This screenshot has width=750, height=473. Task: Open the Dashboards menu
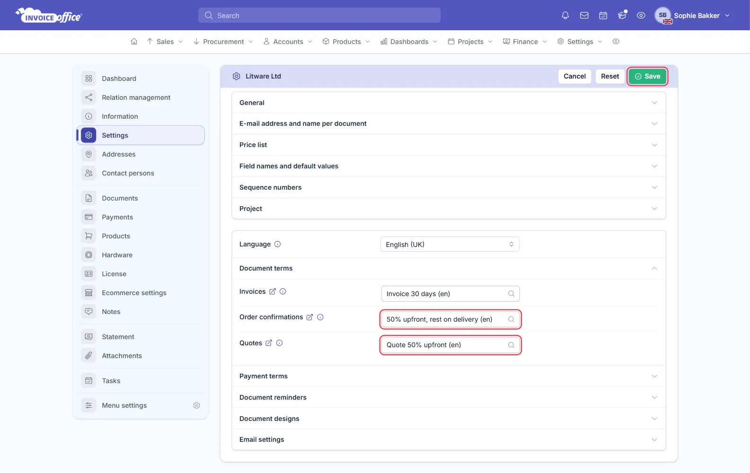pyautogui.click(x=409, y=42)
